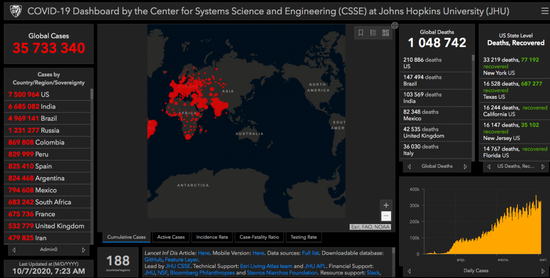Select United Kingdom in the cases list
The width and height of the screenshot is (550, 278).
[x=48, y=226]
